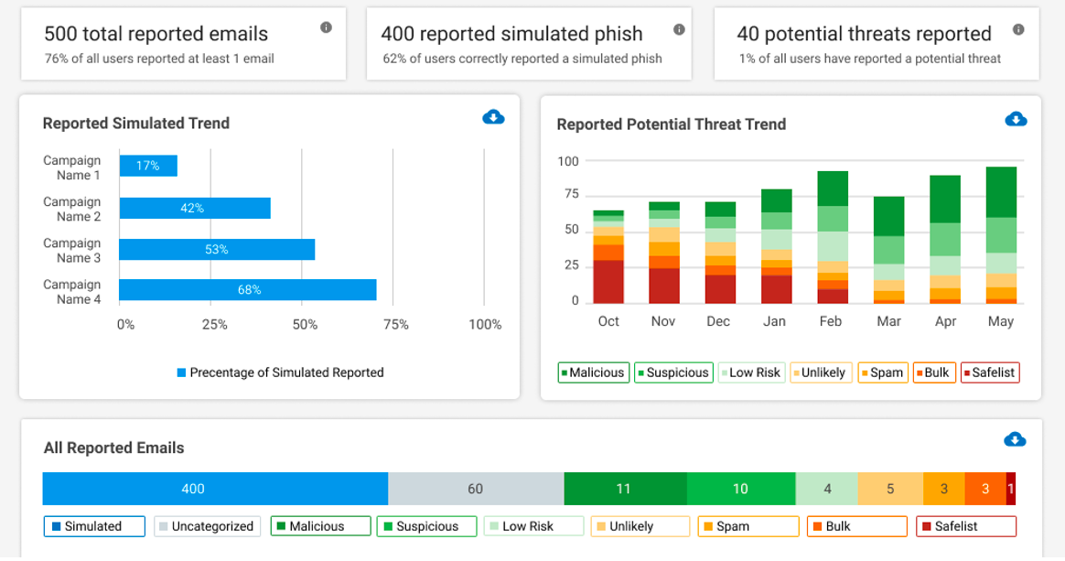This screenshot has height=561, width=1065.
Task: Click the Dec stacked bar in Threat Trend
Action: pyautogui.click(x=720, y=253)
